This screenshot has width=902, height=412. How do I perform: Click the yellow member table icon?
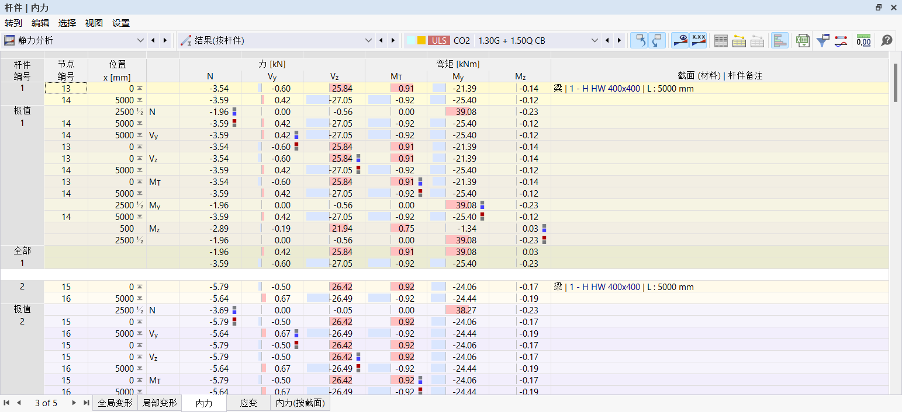(739, 40)
